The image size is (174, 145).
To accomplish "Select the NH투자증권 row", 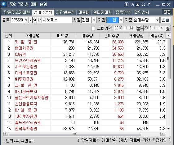I will [84, 79].
